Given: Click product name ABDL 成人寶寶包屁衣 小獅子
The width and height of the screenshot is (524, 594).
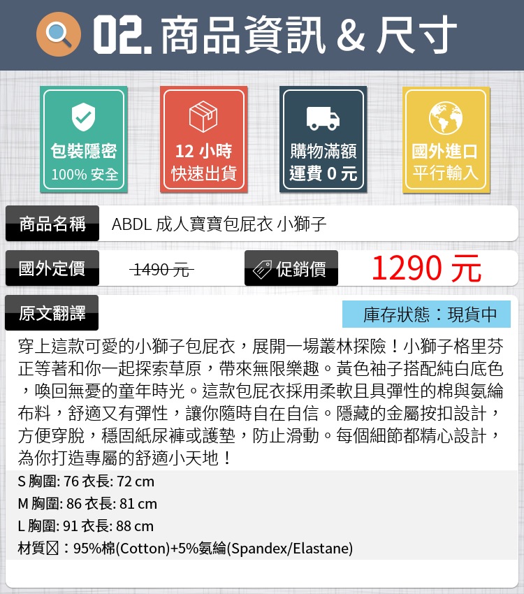Looking at the screenshot, I should pyautogui.click(x=219, y=224).
